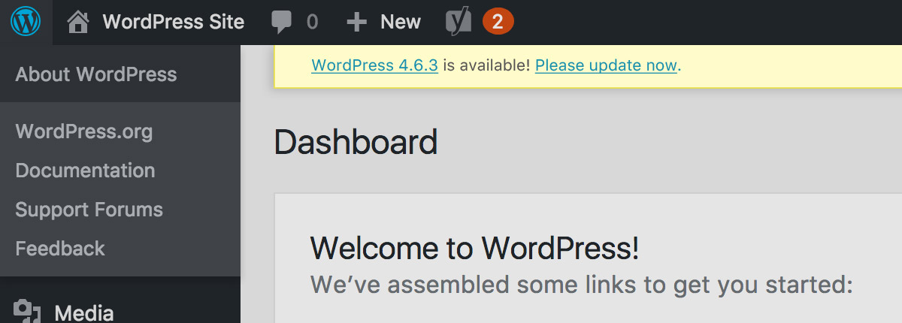
Task: Open WordPress.org menu entry
Action: (x=84, y=132)
